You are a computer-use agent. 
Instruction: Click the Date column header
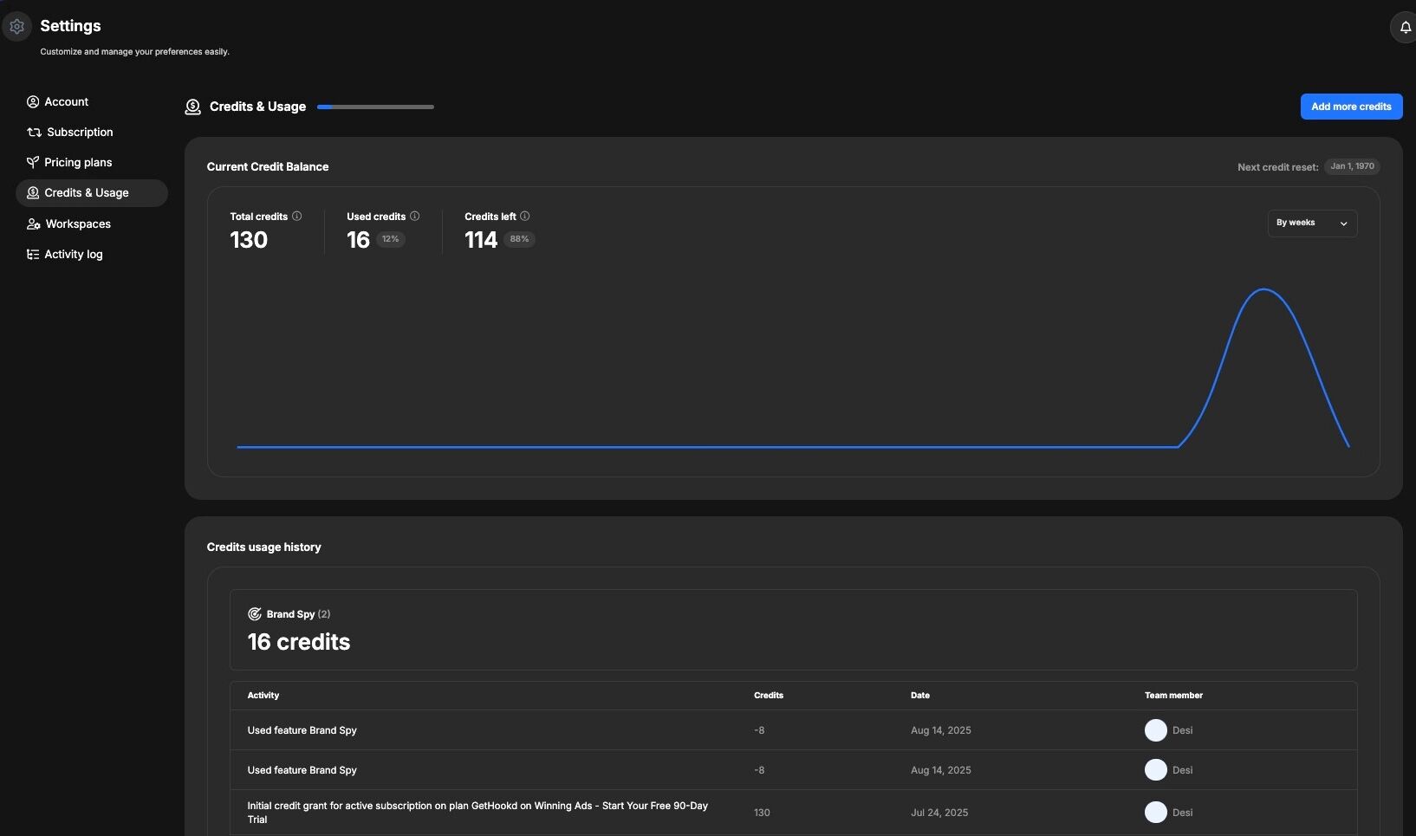coord(920,696)
